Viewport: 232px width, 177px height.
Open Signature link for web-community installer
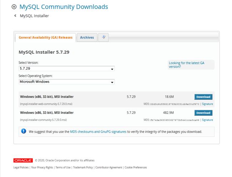click(207, 104)
